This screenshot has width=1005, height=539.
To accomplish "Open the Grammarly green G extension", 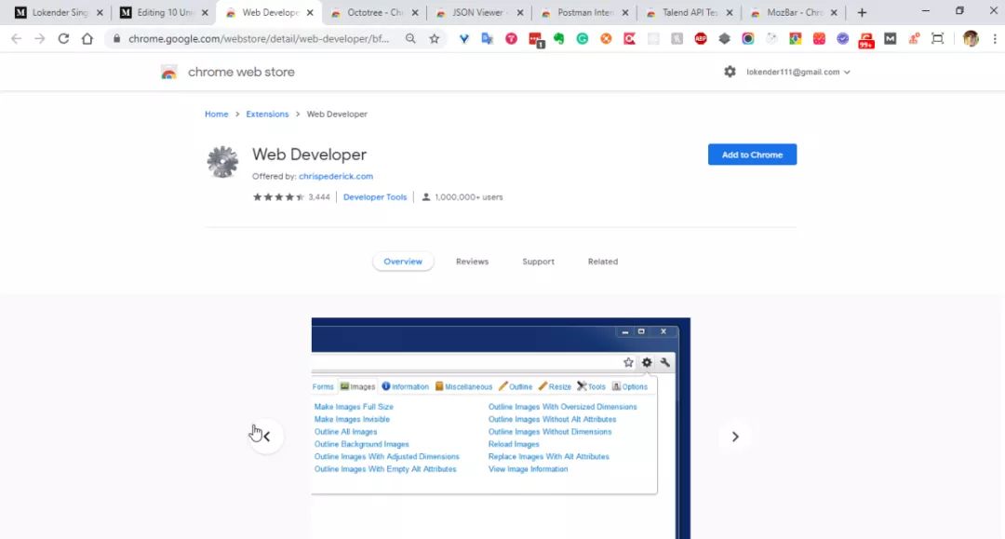I will [x=582, y=38].
